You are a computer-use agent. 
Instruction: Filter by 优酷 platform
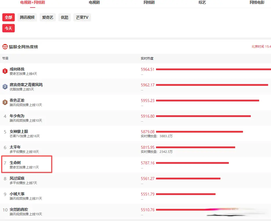tap(64, 17)
